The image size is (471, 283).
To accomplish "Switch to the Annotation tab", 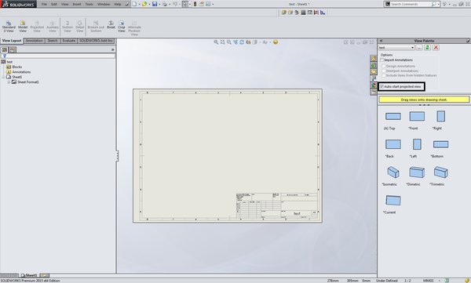I will point(34,41).
